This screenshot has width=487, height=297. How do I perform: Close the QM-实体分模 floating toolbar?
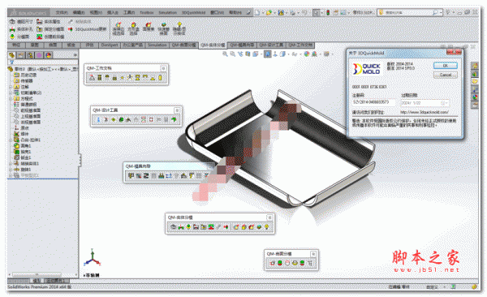(x=269, y=217)
